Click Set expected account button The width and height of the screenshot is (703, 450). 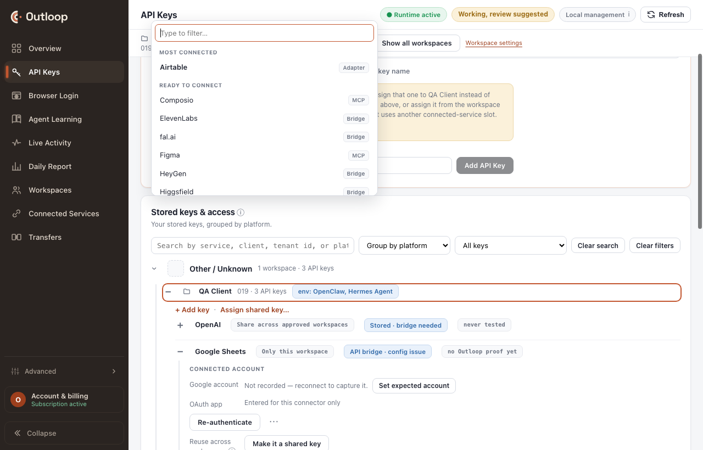414,386
